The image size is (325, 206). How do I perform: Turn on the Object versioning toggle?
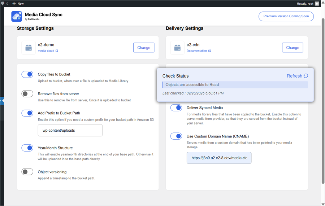pos(27,172)
